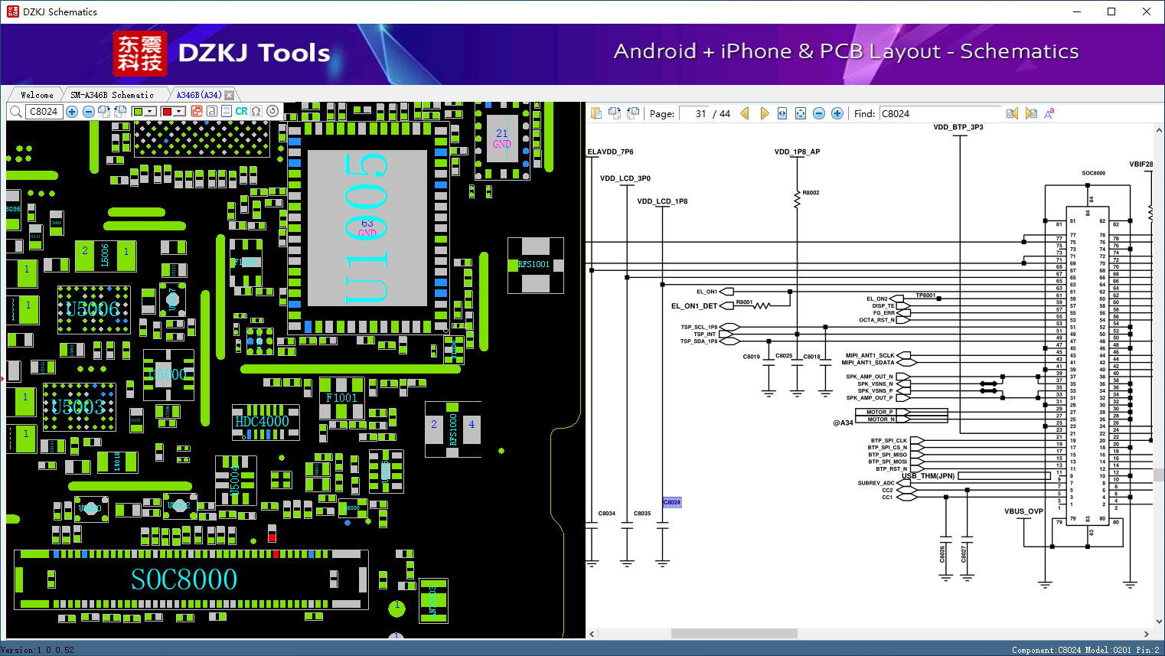Rotate PCB layout counter-clockwise
Image resolution: width=1165 pixels, height=656 pixels.
120,112
